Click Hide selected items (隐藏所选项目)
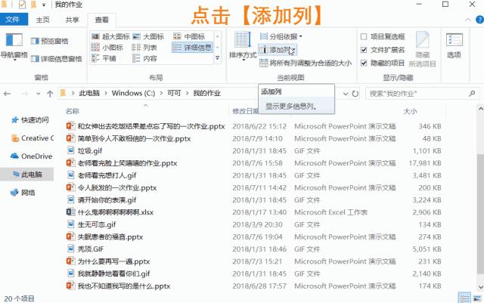484x303 pixels. point(422,49)
